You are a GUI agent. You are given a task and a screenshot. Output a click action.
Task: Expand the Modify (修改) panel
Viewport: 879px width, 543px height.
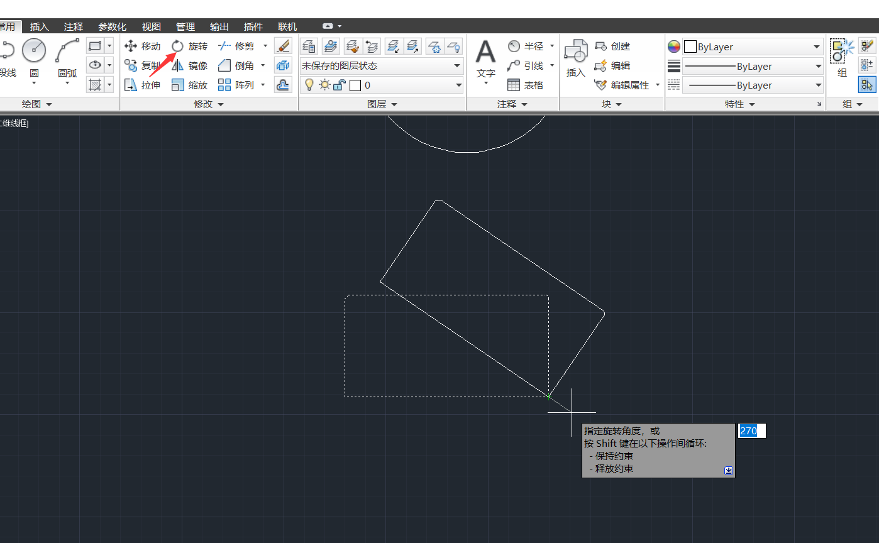pos(209,104)
